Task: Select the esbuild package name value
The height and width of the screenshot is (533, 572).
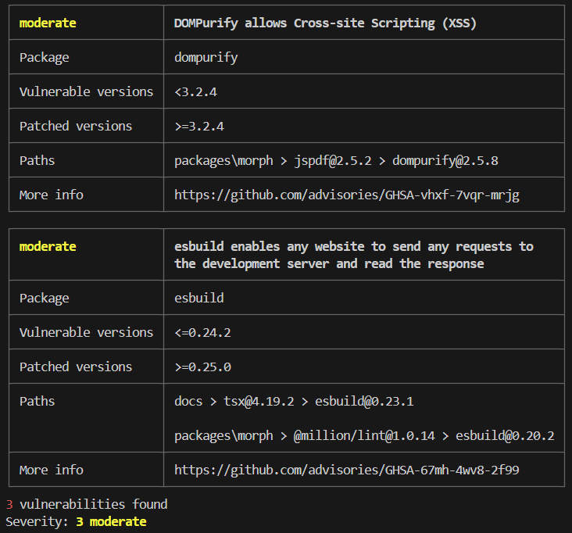Action: (x=198, y=298)
